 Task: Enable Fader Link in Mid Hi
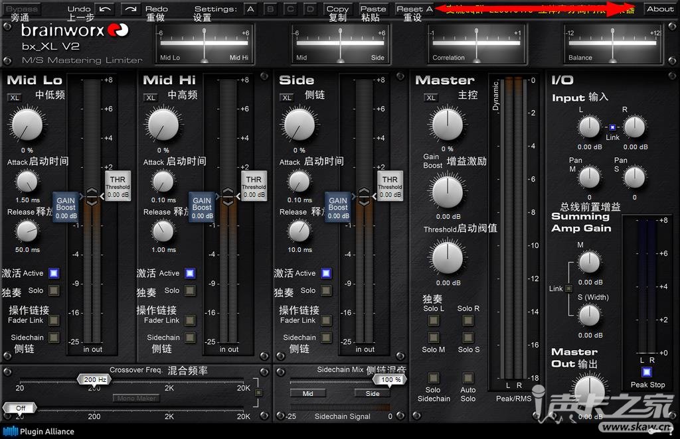tap(190, 320)
